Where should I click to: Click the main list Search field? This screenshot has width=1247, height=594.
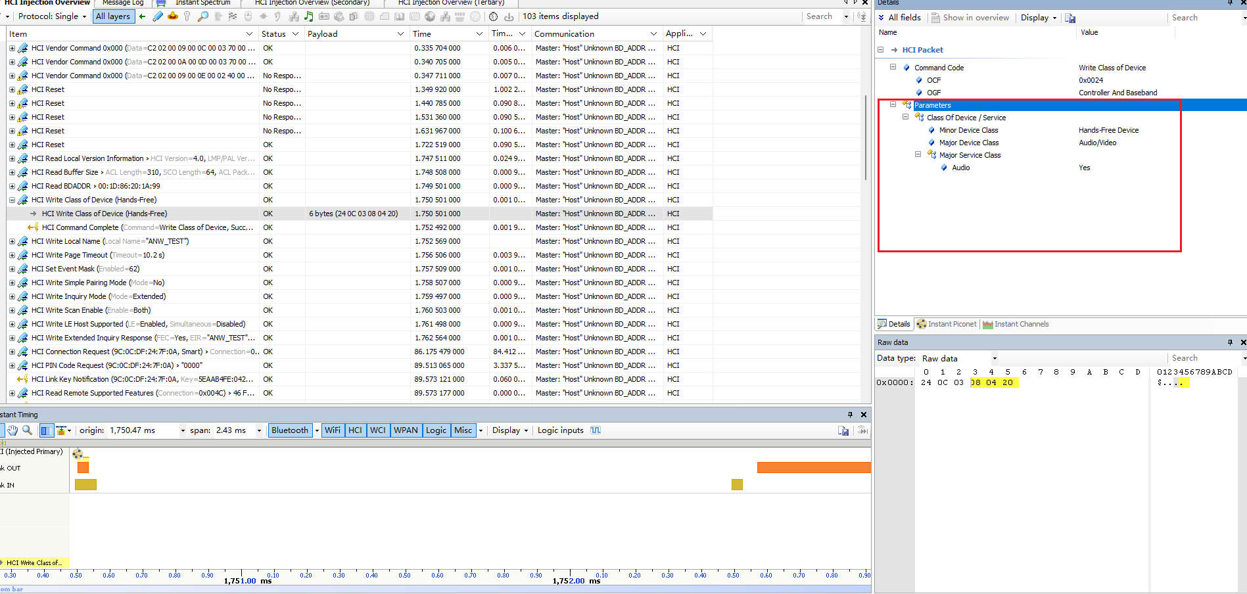tap(822, 16)
